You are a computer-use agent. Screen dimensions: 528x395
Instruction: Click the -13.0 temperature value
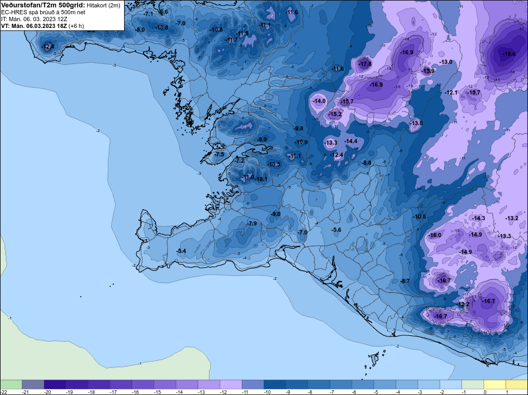pos(446,62)
